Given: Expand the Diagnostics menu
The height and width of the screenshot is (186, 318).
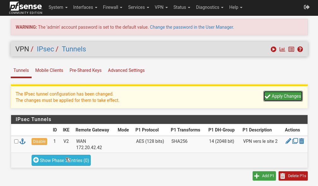Looking at the screenshot, I should pos(210,7).
